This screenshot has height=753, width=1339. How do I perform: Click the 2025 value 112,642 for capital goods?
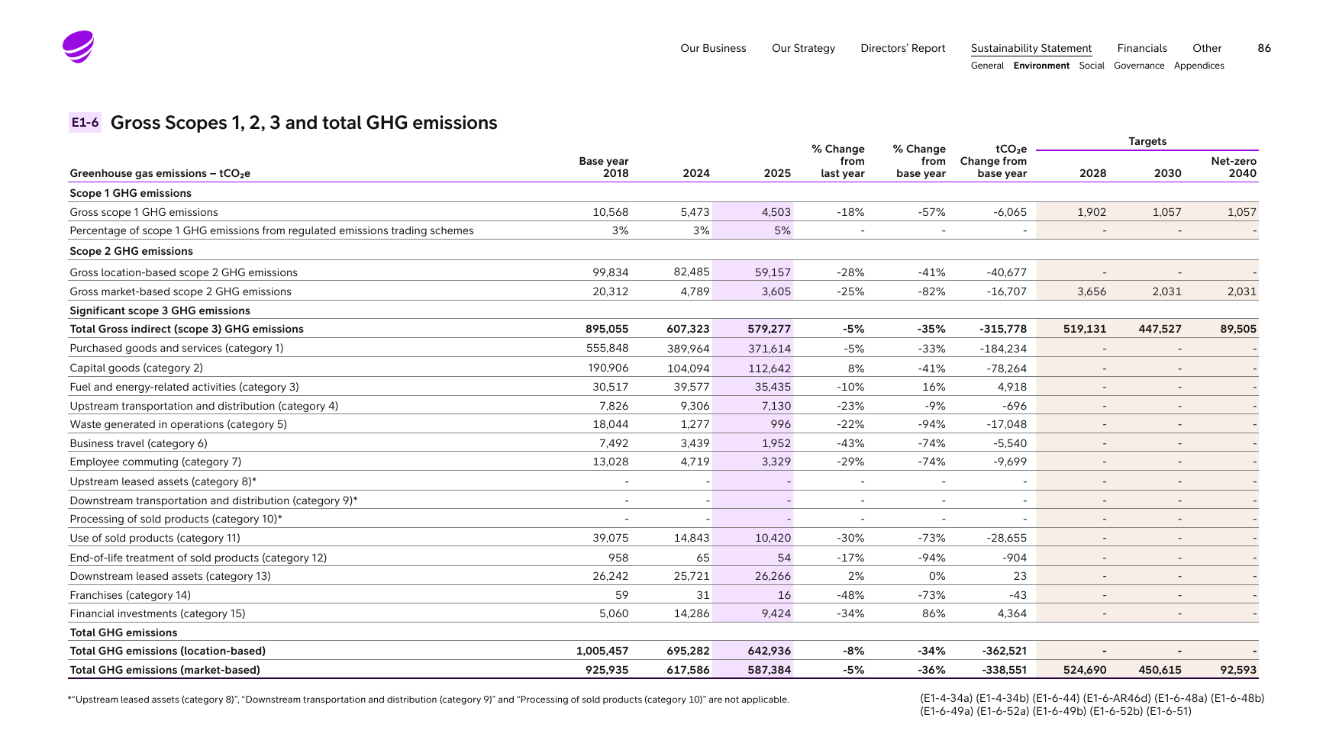click(x=770, y=368)
